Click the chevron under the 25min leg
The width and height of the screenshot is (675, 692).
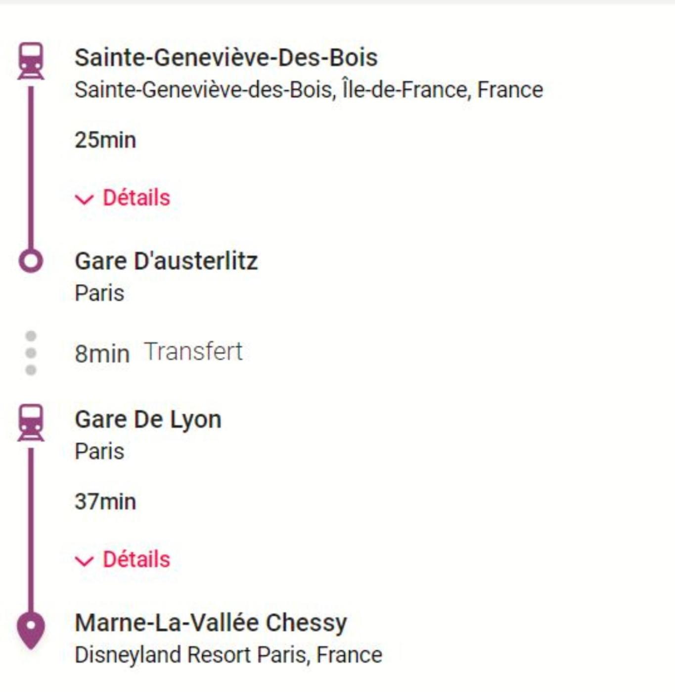[x=84, y=199]
